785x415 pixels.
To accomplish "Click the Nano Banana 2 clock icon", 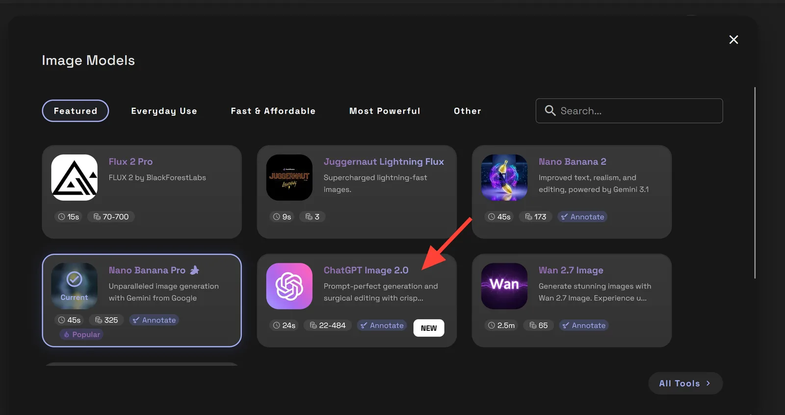I will (491, 217).
